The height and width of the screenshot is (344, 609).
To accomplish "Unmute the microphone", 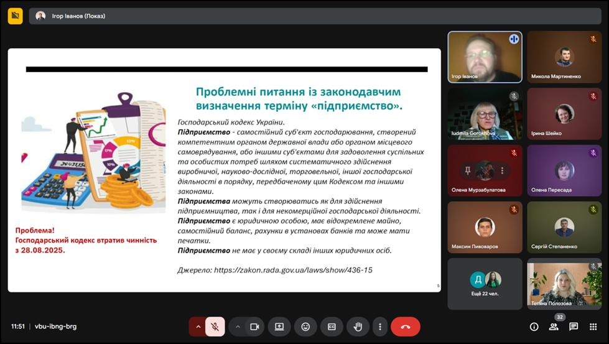I will click(x=215, y=327).
